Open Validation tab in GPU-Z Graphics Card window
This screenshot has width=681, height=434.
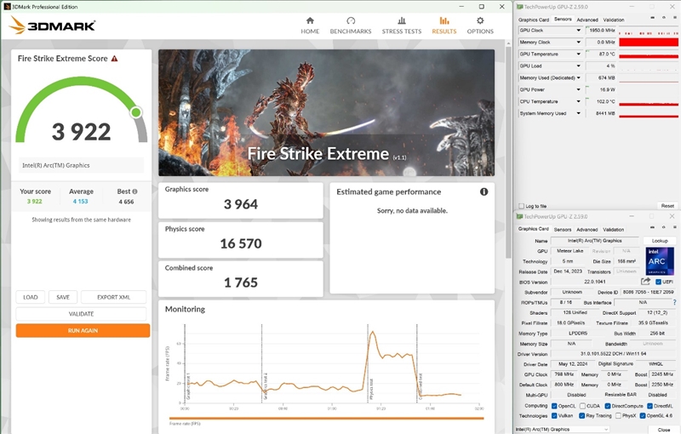(614, 229)
